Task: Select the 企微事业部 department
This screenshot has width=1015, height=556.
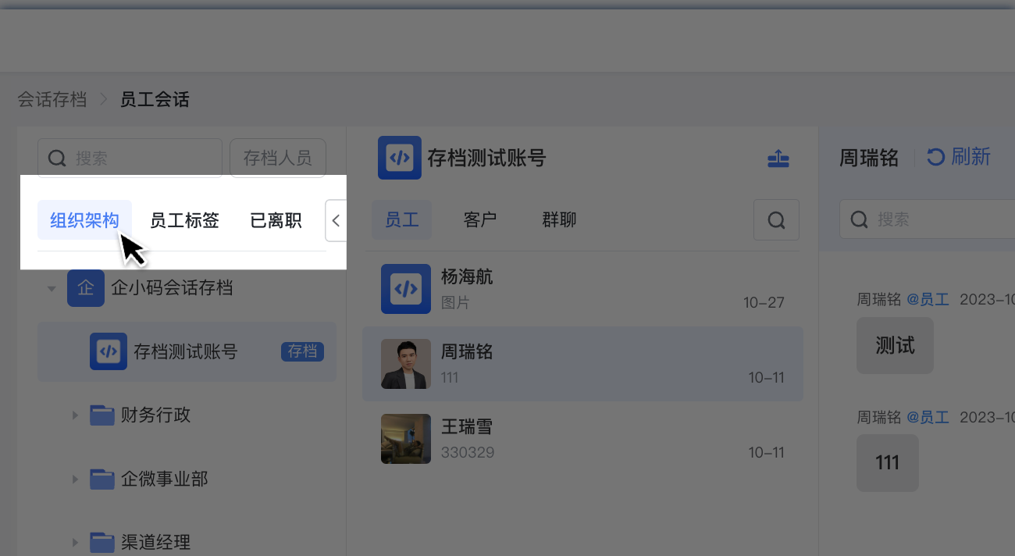Action: 165,479
